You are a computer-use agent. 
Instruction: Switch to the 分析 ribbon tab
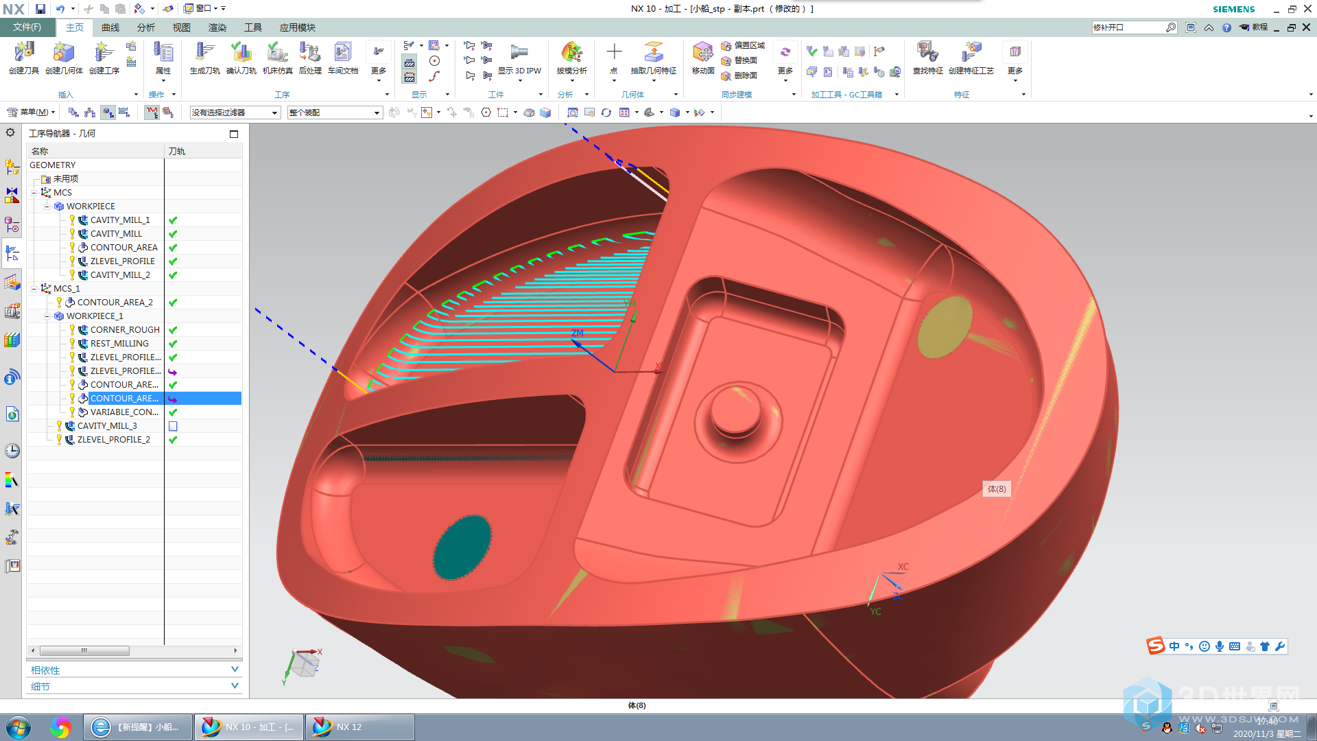coord(146,27)
